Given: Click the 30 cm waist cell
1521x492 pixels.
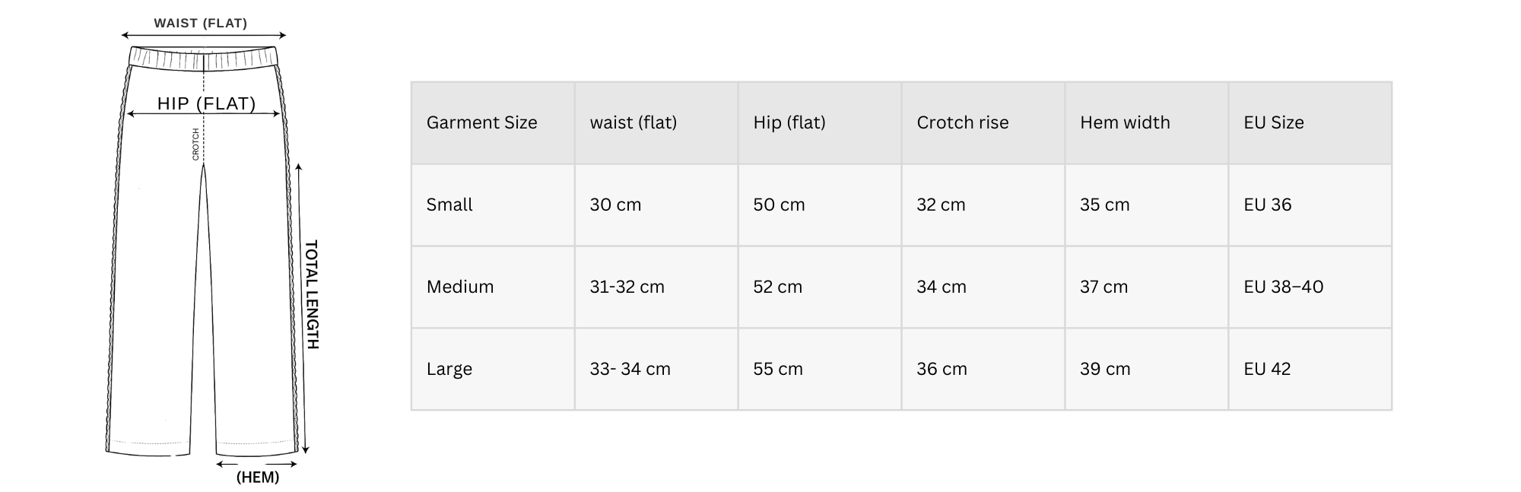Looking at the screenshot, I should pyautogui.click(x=615, y=205).
